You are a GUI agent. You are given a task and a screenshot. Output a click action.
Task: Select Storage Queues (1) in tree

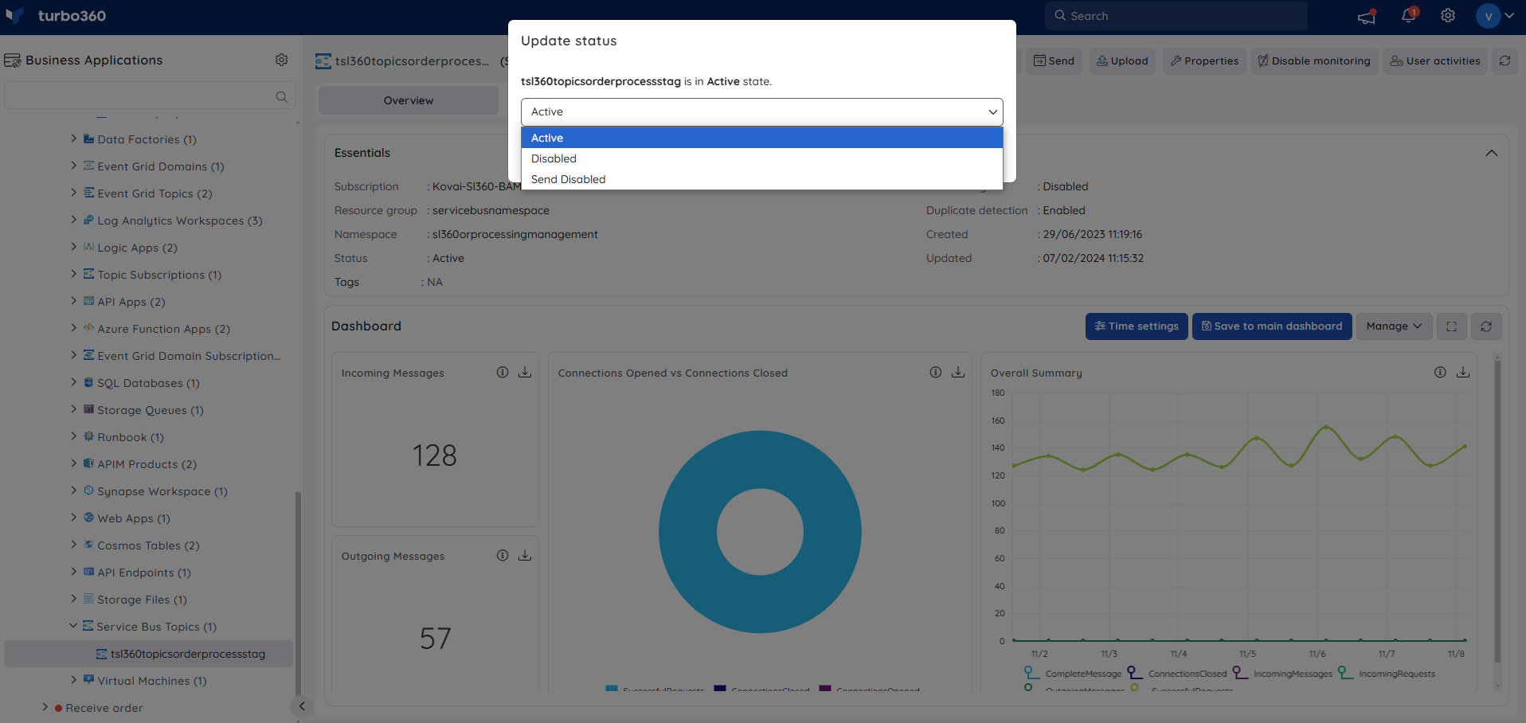pyautogui.click(x=151, y=410)
